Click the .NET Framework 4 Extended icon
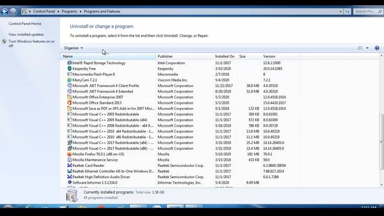 [x=70, y=91]
